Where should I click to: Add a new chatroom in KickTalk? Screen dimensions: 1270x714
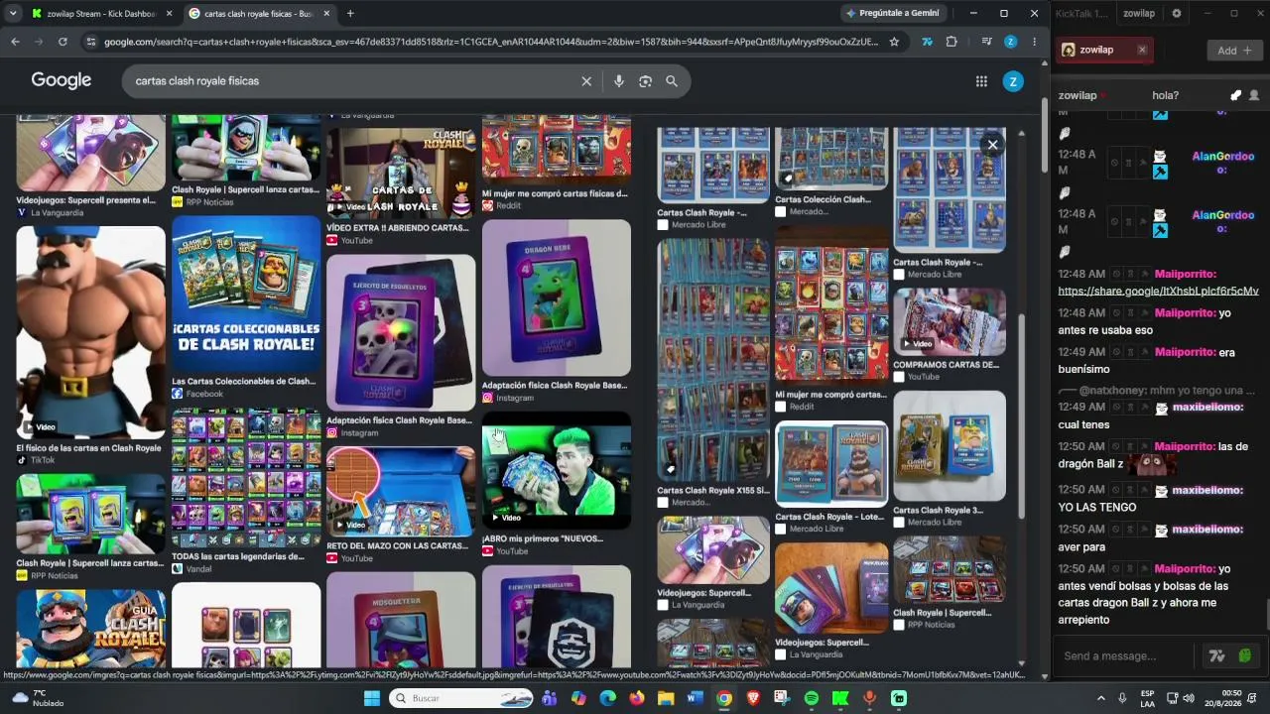[x=1234, y=51]
